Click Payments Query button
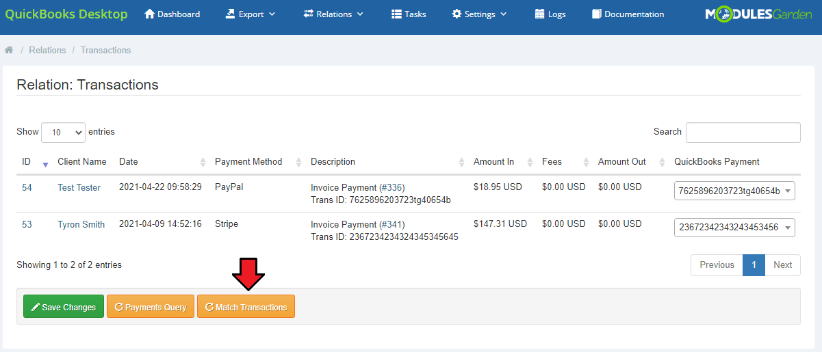 click(151, 307)
